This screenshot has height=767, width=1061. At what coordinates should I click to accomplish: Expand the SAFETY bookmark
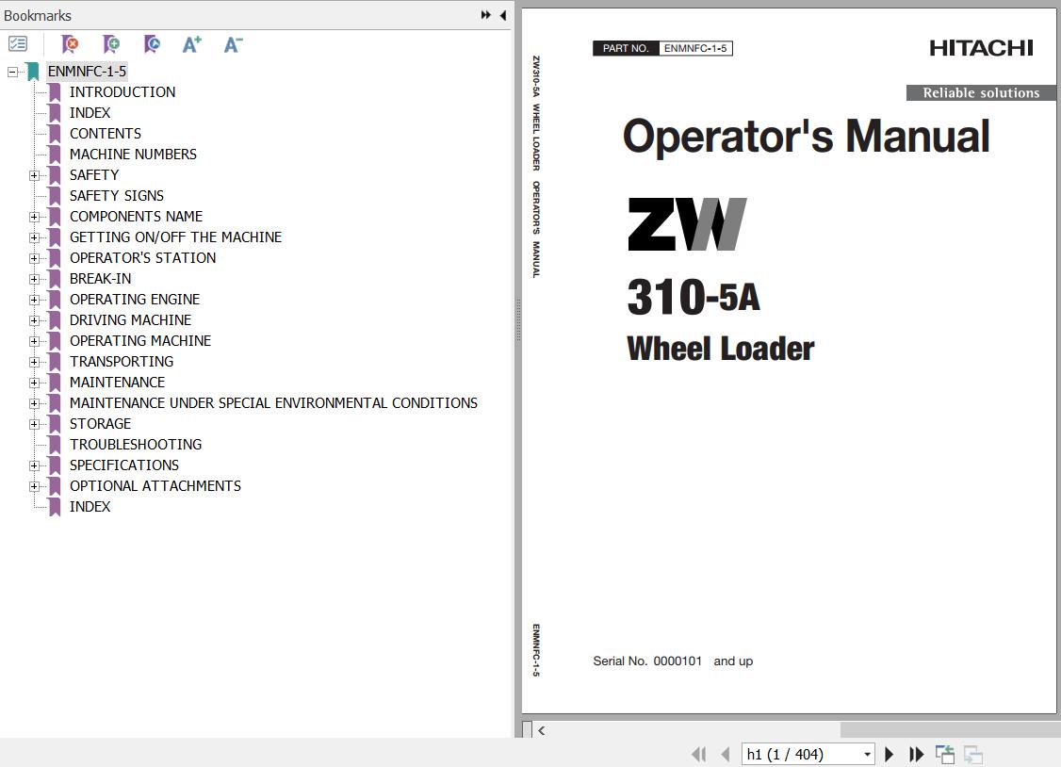click(34, 175)
